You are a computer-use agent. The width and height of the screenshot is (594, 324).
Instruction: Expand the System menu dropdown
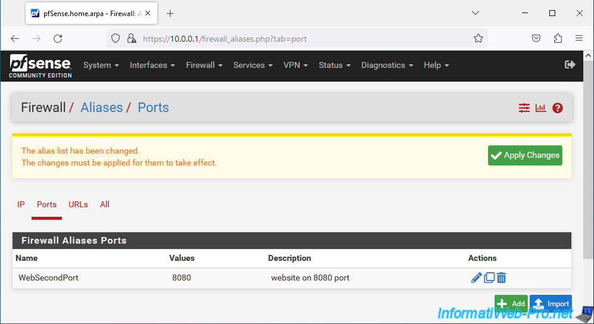point(101,65)
